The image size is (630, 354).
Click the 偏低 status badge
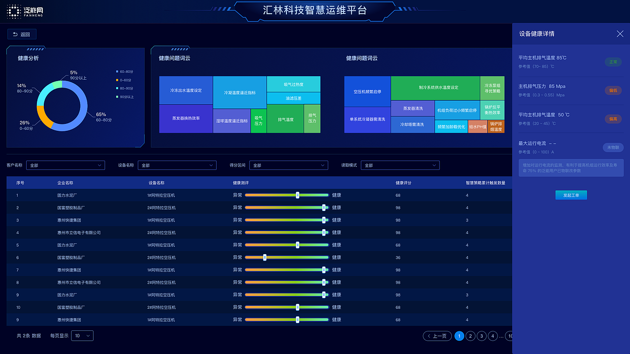coord(613,90)
